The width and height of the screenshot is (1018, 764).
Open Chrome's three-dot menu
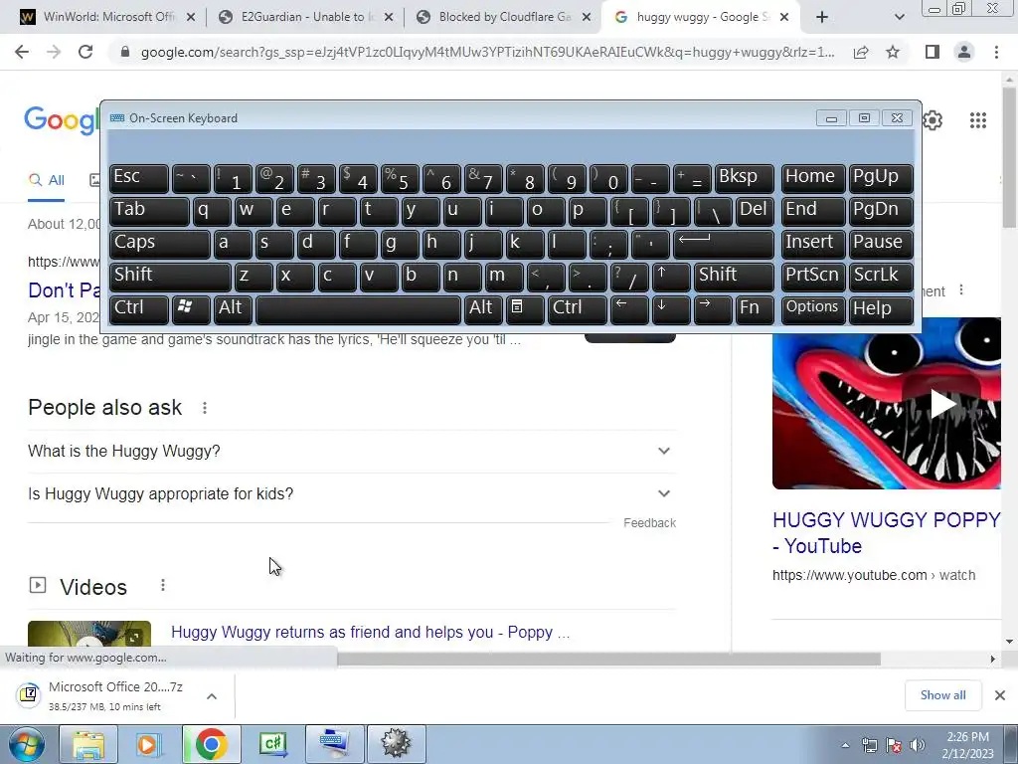[996, 52]
